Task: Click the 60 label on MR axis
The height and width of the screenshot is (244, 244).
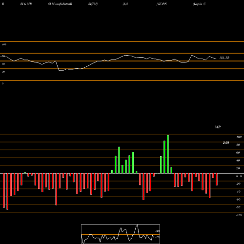Action: click(238, 153)
